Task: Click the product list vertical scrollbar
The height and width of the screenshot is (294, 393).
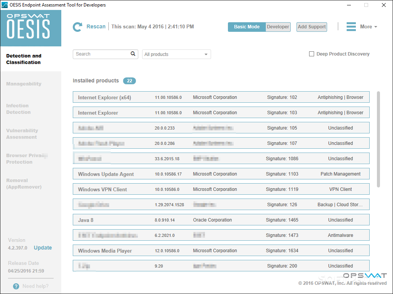Action: [x=378, y=139]
